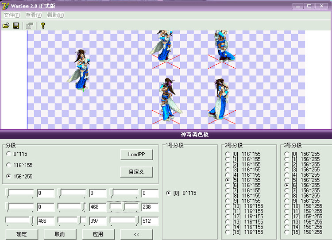
Task: Click the yellow question mark help icon
Action: 43,26
